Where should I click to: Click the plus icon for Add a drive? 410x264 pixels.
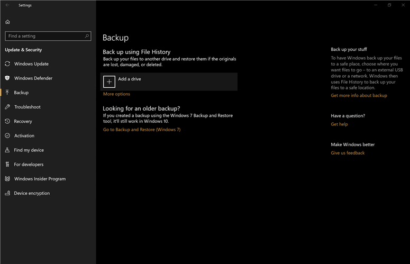click(x=109, y=82)
